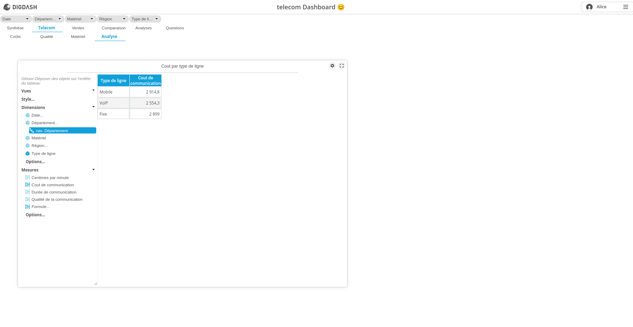633x327 pixels.
Task: Open the Date filter dropdown
Action: tap(16, 19)
